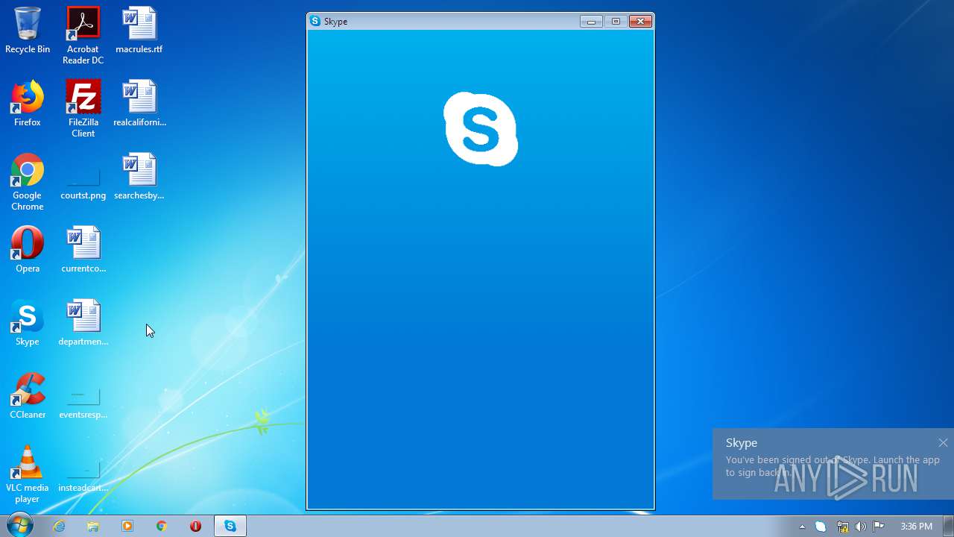Open Chrome from the taskbar

(x=162, y=526)
